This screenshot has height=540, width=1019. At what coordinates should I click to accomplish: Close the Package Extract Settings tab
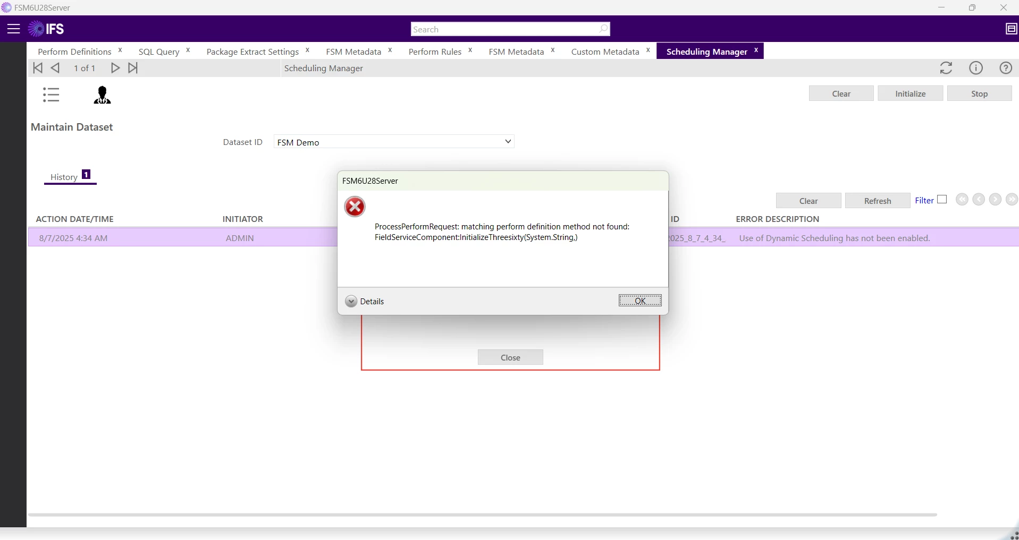tap(307, 50)
